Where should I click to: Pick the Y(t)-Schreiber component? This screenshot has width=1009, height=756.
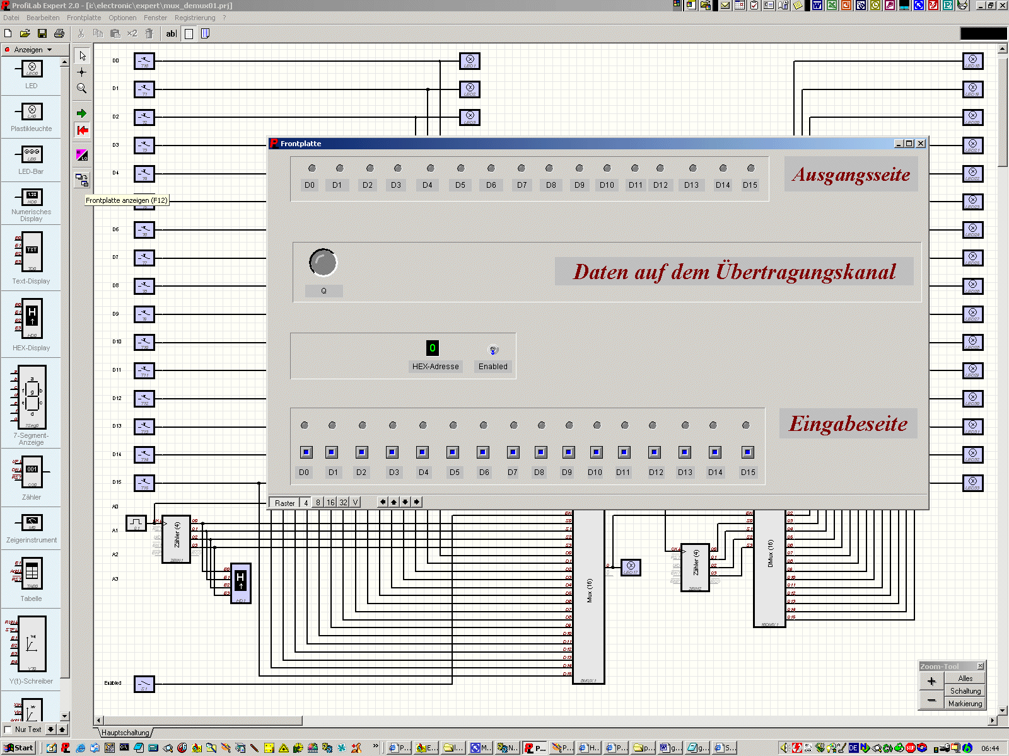pos(32,649)
